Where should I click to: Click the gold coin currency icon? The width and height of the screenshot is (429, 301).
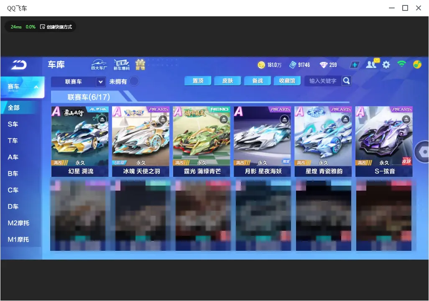pos(261,65)
